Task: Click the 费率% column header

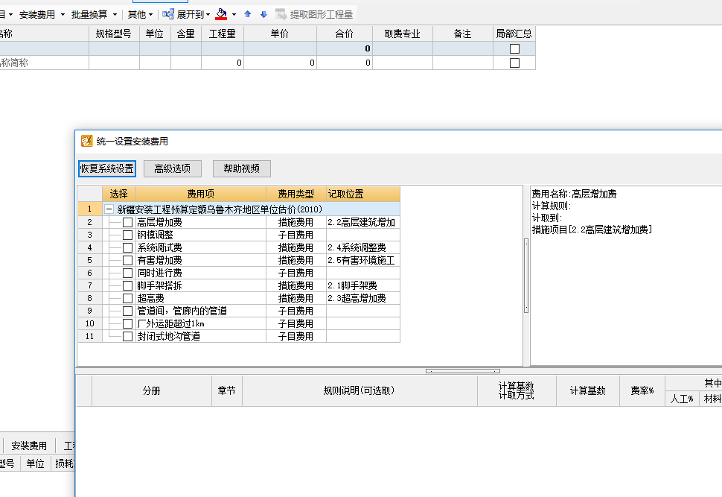Action: tap(642, 390)
